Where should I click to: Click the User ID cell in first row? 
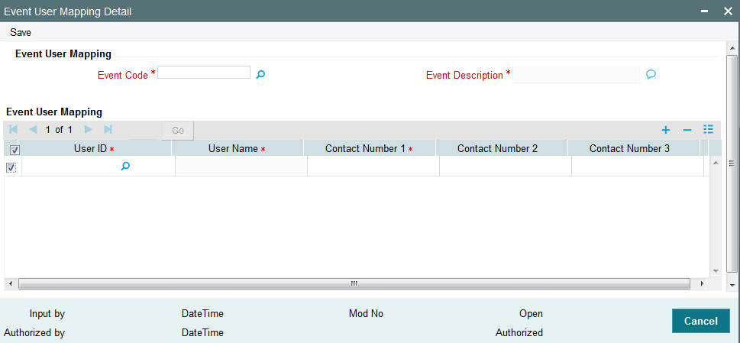pos(99,167)
